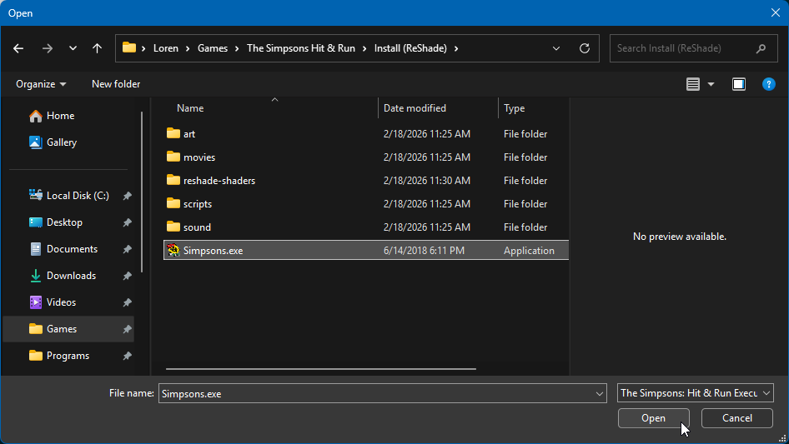Open the file type filter dropdown
The image size is (789, 444).
696,392
